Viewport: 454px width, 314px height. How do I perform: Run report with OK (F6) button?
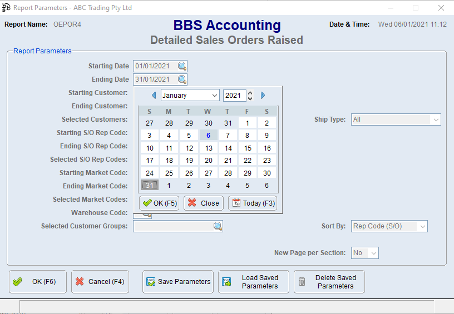tap(38, 282)
